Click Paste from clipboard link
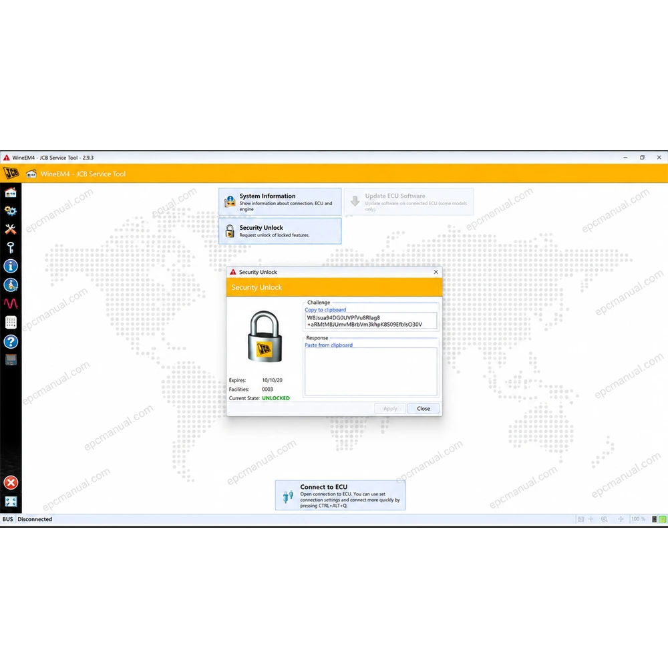 point(329,345)
